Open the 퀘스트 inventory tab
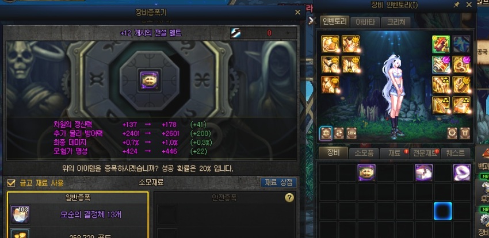The image size is (489, 238). [456, 153]
